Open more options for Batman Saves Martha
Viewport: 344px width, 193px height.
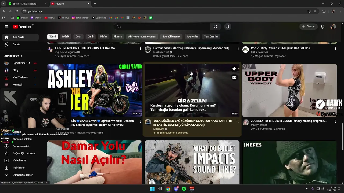(238, 49)
